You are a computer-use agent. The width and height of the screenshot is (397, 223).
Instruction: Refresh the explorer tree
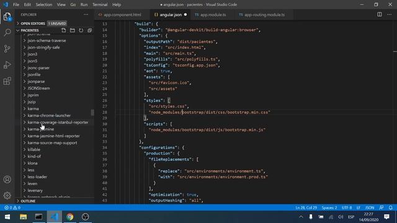(x=81, y=30)
